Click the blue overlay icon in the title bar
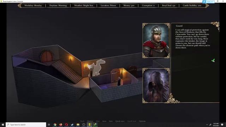 click(x=204, y=2)
